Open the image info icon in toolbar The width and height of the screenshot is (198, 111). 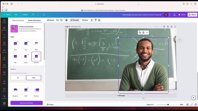click(61, 20)
